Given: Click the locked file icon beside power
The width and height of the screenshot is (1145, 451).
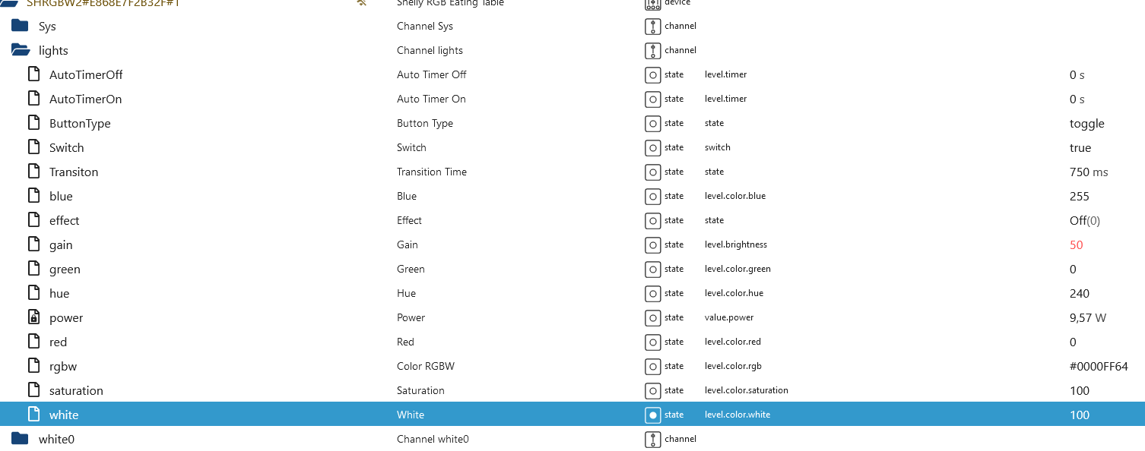Looking at the screenshot, I should (33, 317).
